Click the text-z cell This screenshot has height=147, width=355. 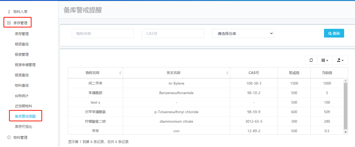[95, 102]
